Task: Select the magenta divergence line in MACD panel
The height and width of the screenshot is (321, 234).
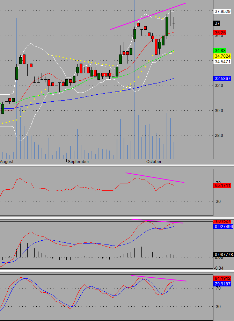Action: pos(157,221)
